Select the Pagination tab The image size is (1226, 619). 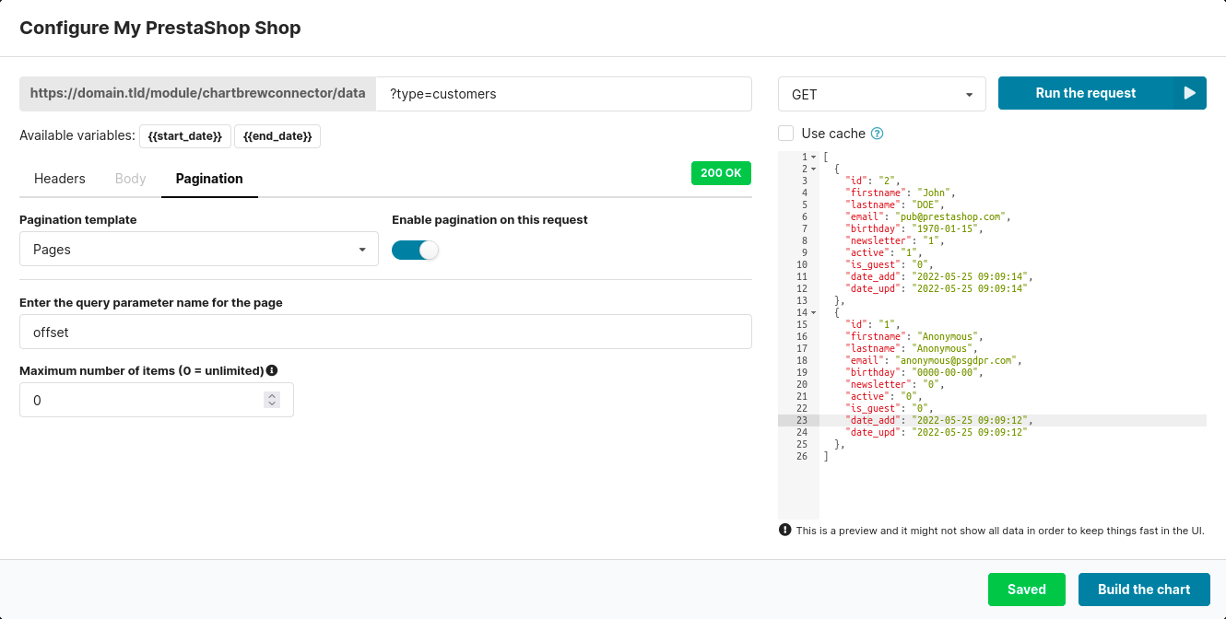(x=209, y=179)
